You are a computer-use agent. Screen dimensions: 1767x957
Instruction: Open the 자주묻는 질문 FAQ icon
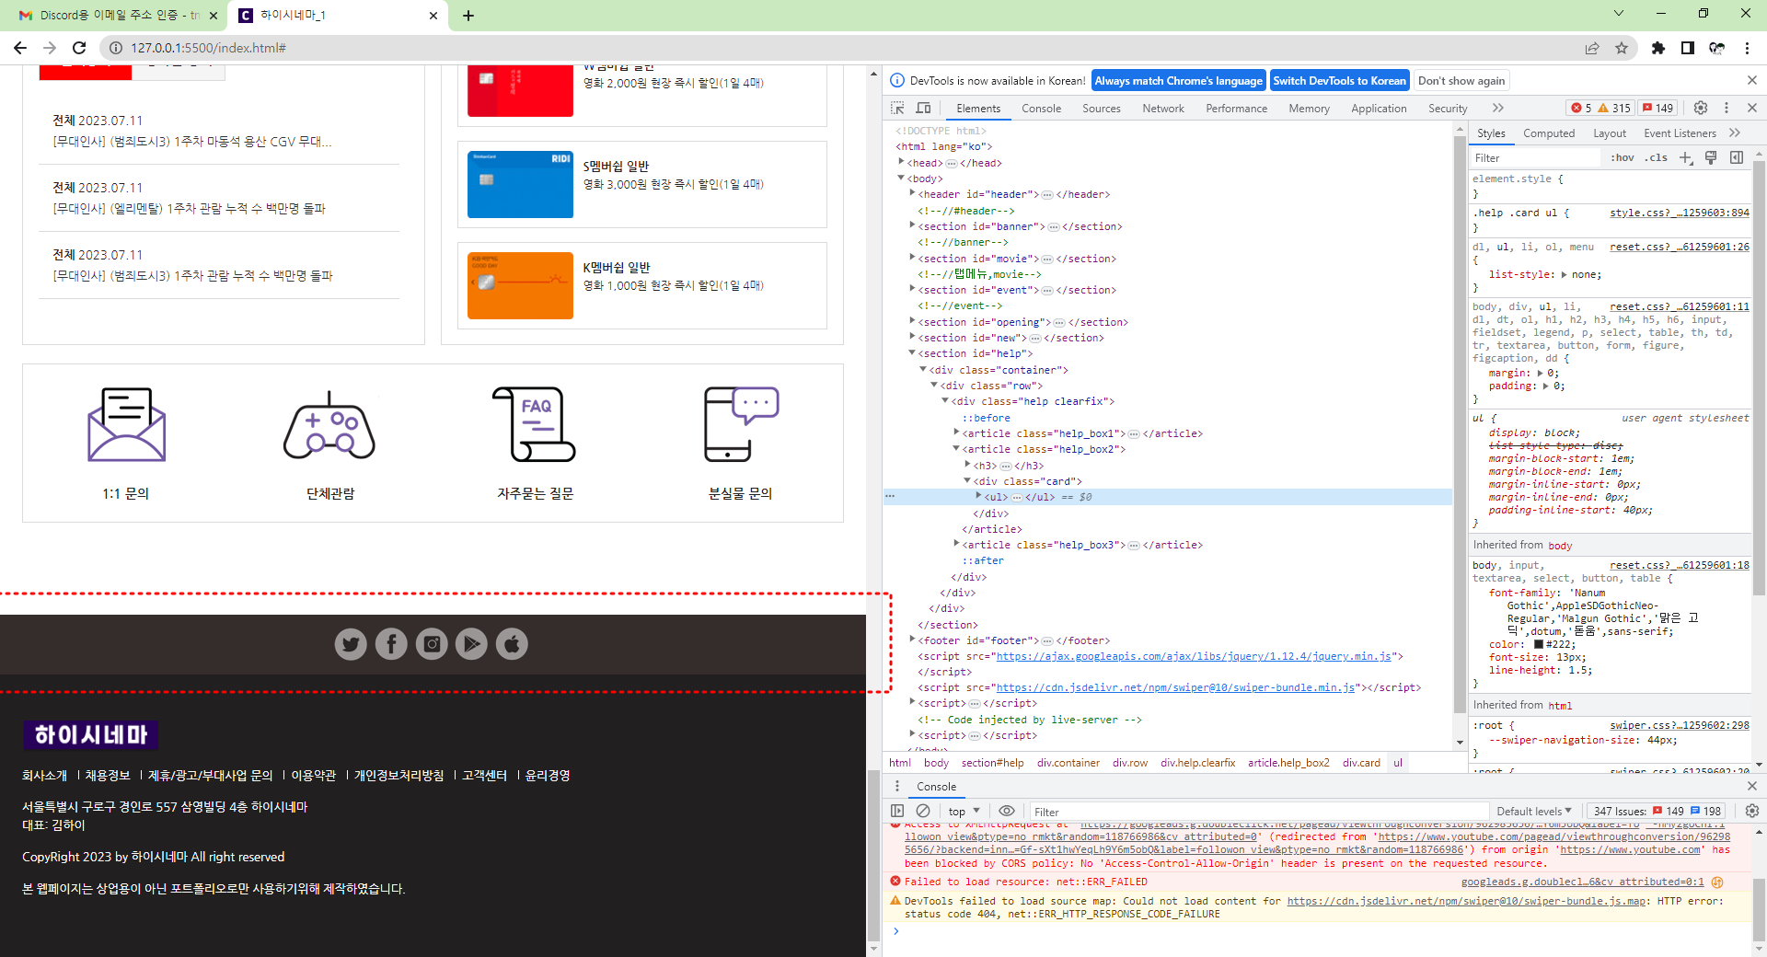click(535, 424)
